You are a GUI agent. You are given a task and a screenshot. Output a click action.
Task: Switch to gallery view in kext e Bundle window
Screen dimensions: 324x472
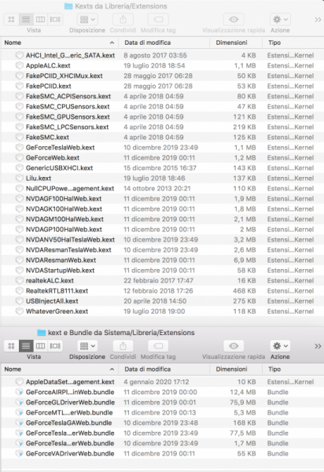point(55,346)
